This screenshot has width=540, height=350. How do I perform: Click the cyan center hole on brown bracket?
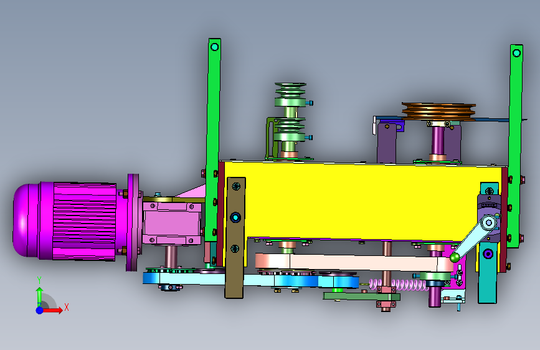[x=235, y=217]
